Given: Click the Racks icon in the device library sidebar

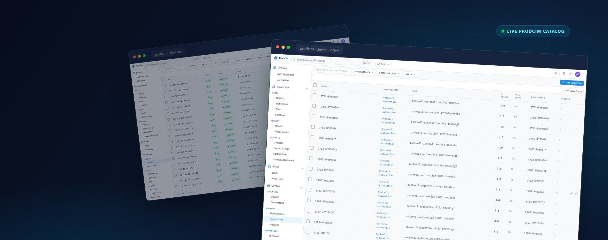Looking at the screenshot, I should tap(269, 166).
